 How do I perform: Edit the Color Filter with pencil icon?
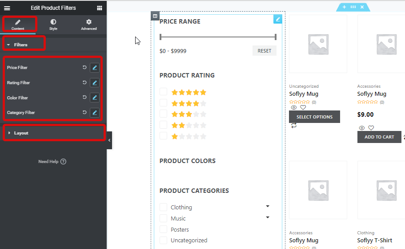pyautogui.click(x=95, y=98)
